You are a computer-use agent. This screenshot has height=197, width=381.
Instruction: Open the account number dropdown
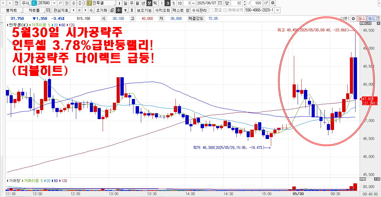[278, 10]
